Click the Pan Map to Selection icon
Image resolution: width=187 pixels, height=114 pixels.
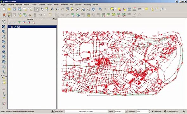tap(47, 9)
